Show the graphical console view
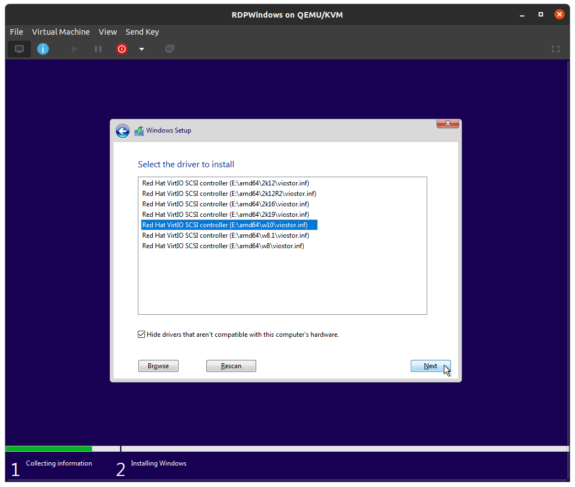Screen dimensions: 575x487 [x=19, y=49]
